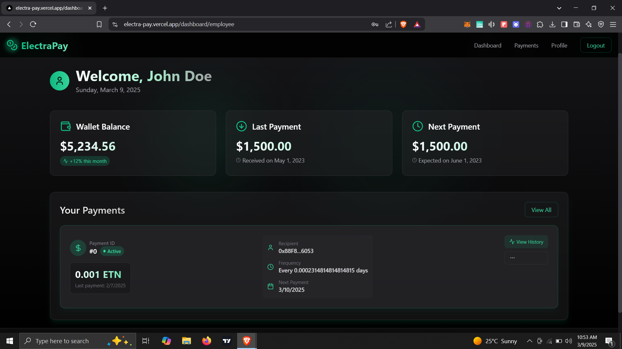Click the dollar sign payment icon

(x=78, y=248)
